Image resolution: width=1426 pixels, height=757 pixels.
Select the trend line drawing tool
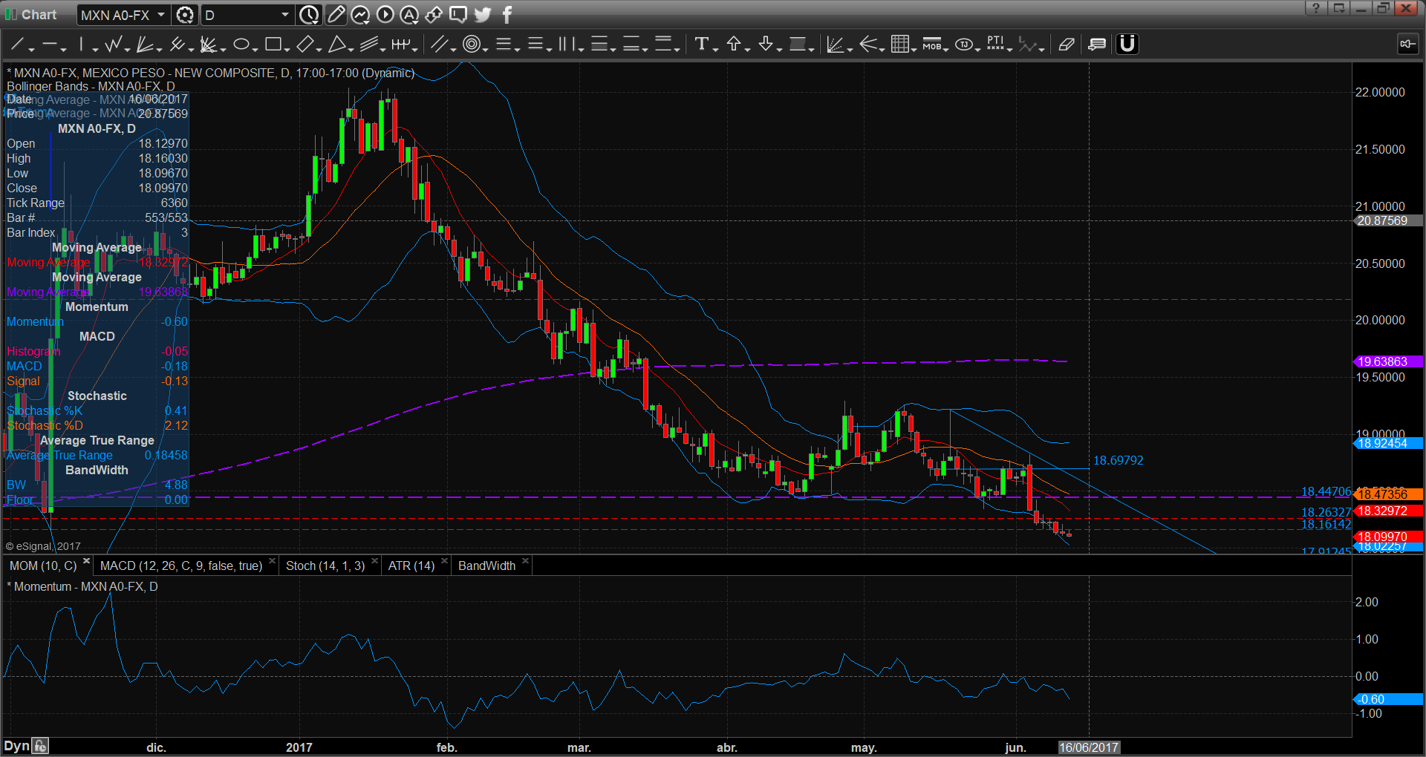click(17, 45)
